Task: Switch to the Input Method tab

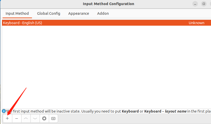Action: pos(17,13)
